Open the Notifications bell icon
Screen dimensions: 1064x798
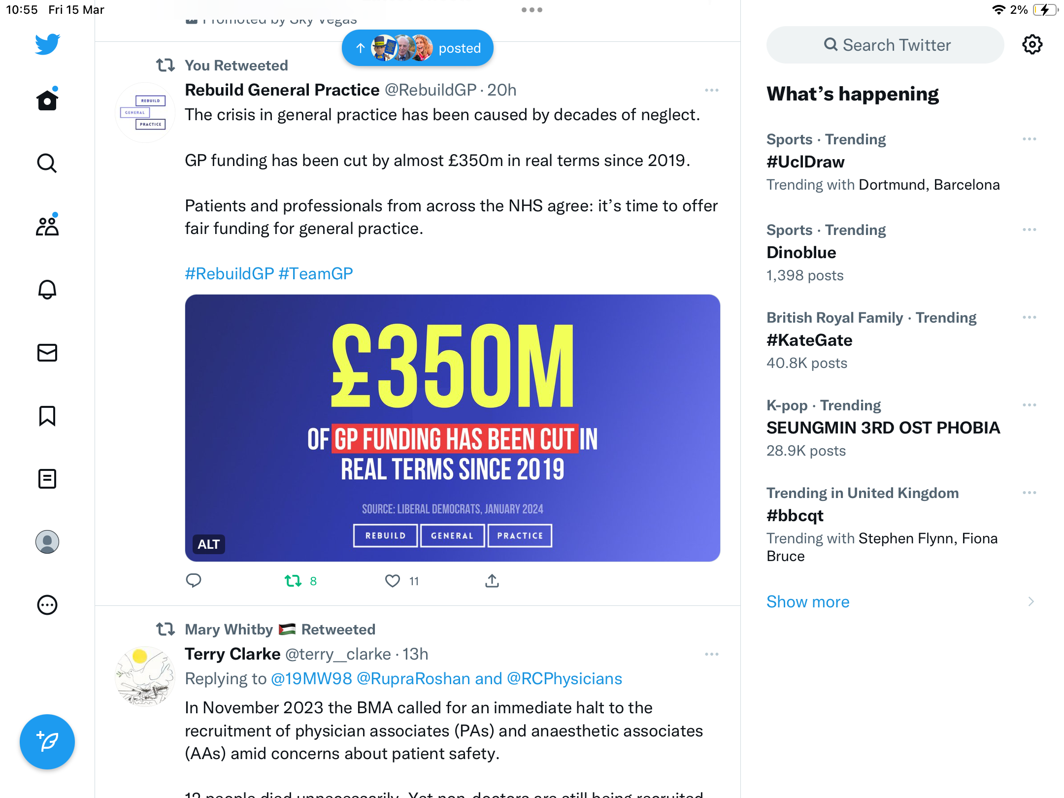pos(47,289)
